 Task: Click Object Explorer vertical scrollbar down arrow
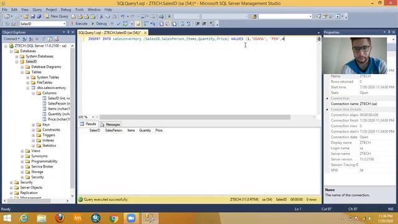[x=72, y=196]
